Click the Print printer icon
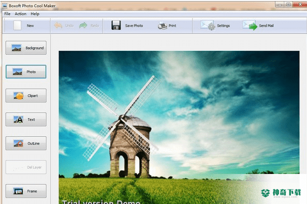 click(163, 26)
